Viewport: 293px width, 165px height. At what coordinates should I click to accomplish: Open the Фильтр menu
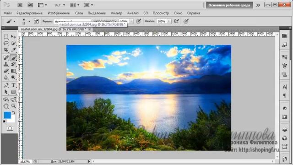point(116,13)
